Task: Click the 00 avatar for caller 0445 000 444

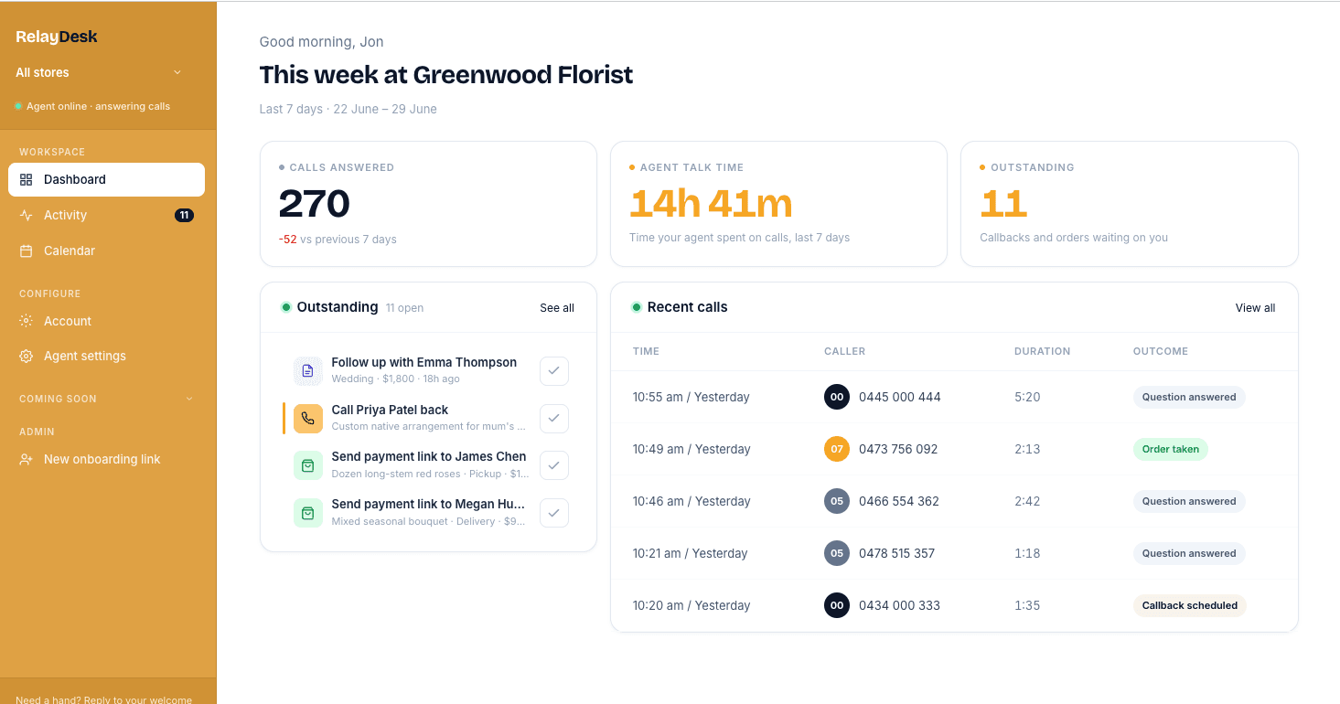Action: tap(837, 397)
